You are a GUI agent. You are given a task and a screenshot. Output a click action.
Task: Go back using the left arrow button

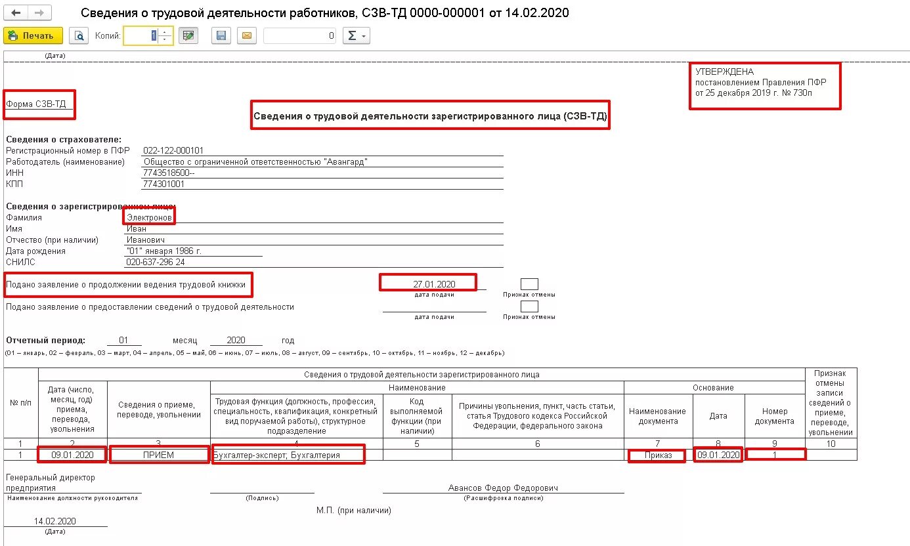pyautogui.click(x=16, y=13)
